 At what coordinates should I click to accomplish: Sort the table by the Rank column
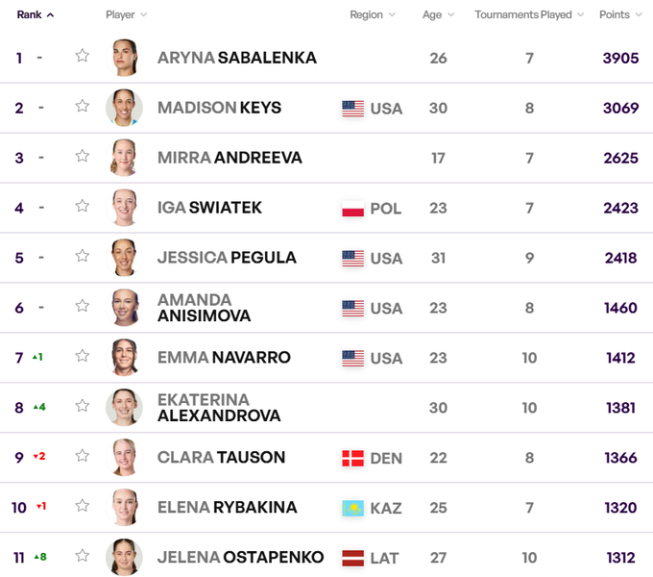pos(36,15)
